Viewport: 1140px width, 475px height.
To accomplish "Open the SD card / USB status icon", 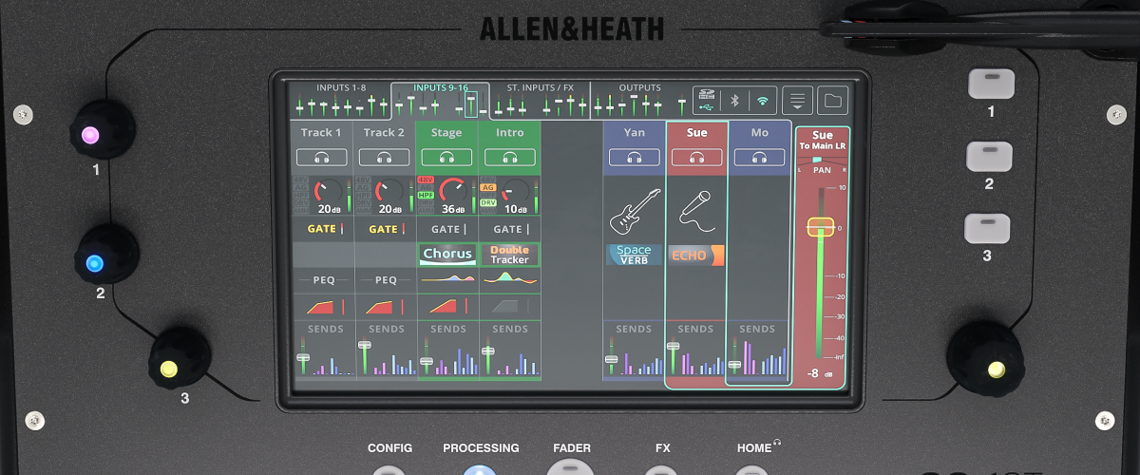I will [705, 100].
